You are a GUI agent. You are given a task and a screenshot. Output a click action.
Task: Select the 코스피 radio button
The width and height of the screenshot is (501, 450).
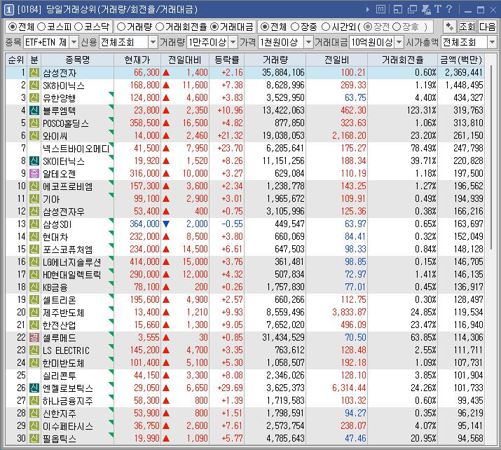[x=41, y=27]
